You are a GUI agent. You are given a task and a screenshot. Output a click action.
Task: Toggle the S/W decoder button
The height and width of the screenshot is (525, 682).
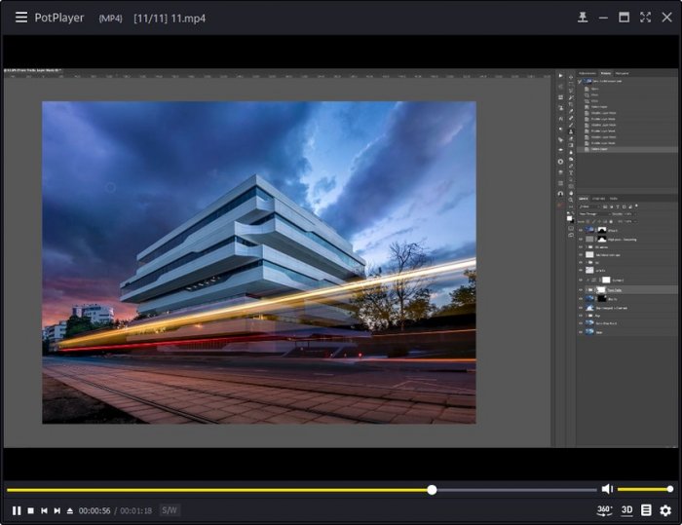tap(170, 510)
